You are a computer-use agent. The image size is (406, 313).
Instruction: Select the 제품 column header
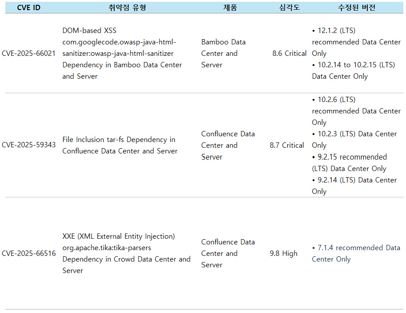click(x=230, y=7)
